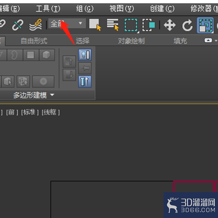Switch to the 对象绘制 ribbon tab

point(131,41)
